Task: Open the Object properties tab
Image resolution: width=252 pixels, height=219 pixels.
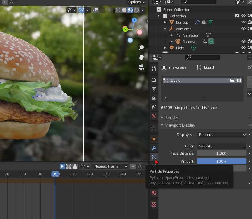Action: 154,139
